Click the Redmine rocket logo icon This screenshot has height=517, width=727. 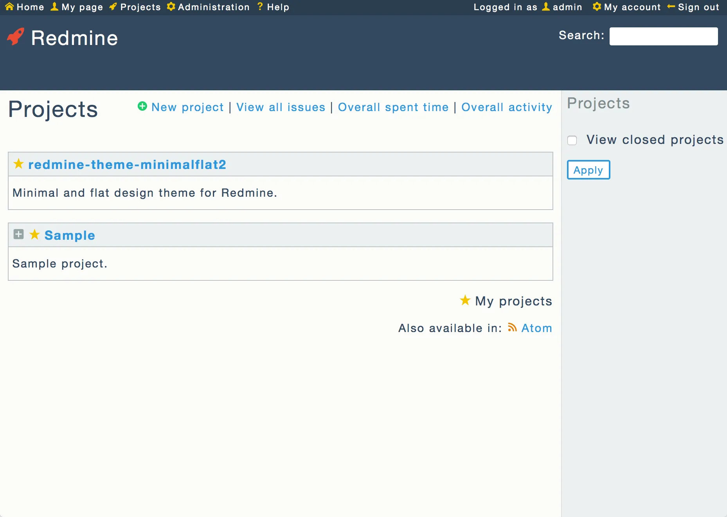click(16, 37)
